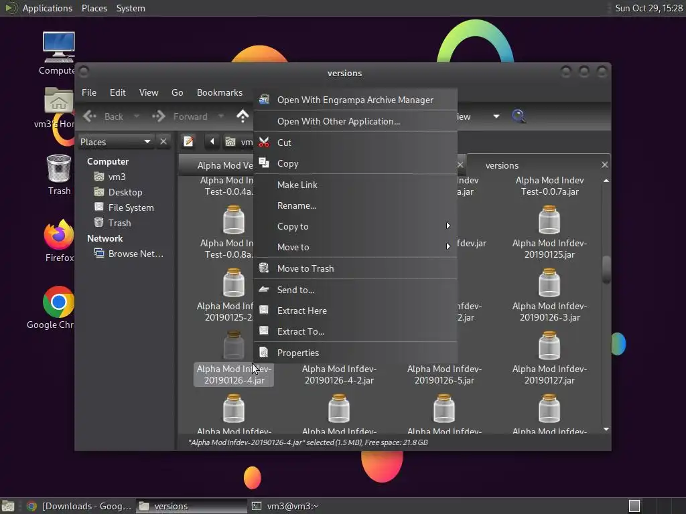Image resolution: width=686 pixels, height=514 pixels.
Task: Click the Properties document icon
Action: 264,352
